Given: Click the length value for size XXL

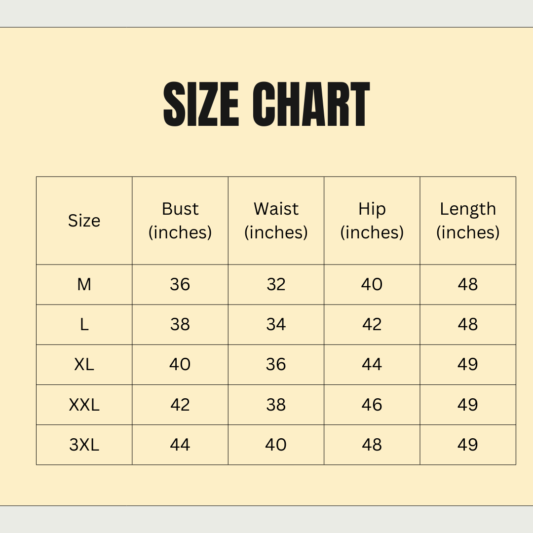Looking at the screenshot, I should [468, 405].
